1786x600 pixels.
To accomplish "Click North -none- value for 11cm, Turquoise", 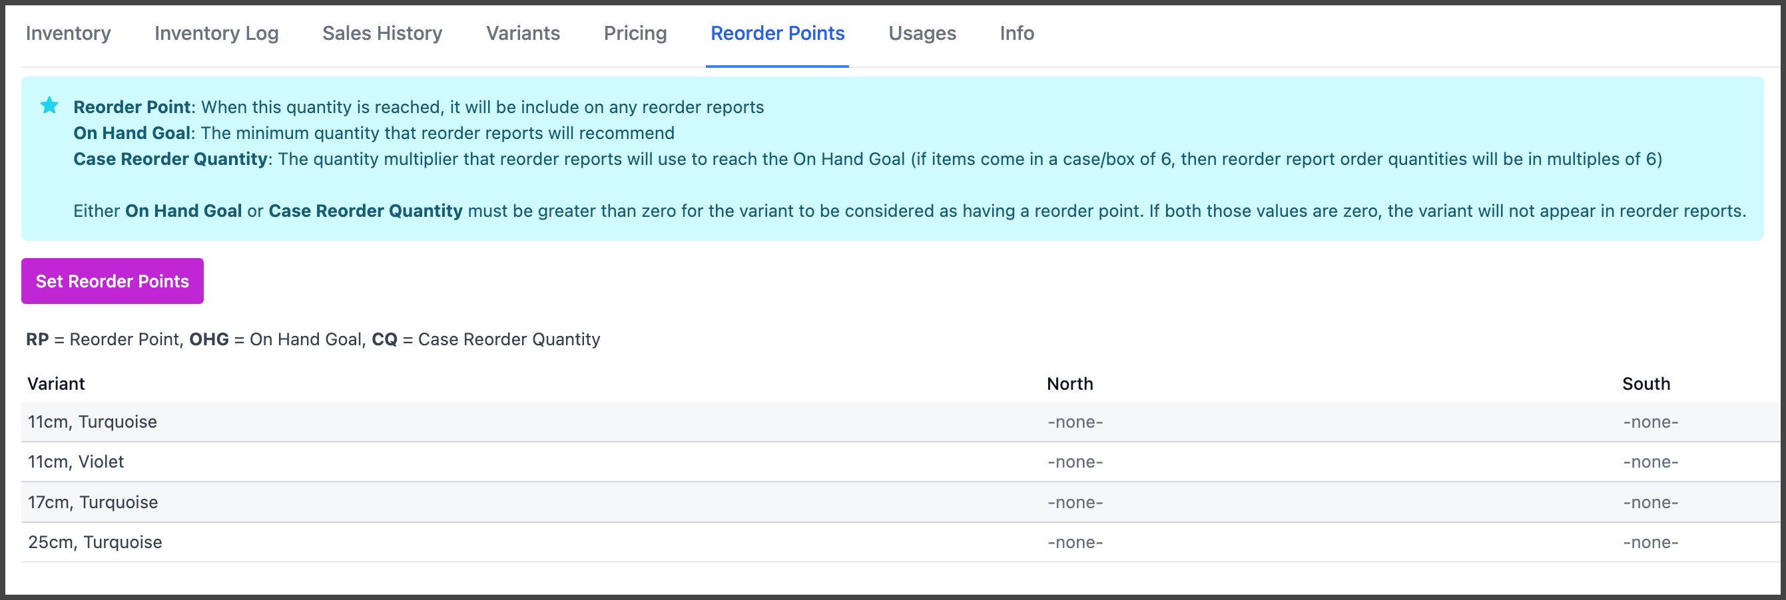I will tap(1075, 422).
